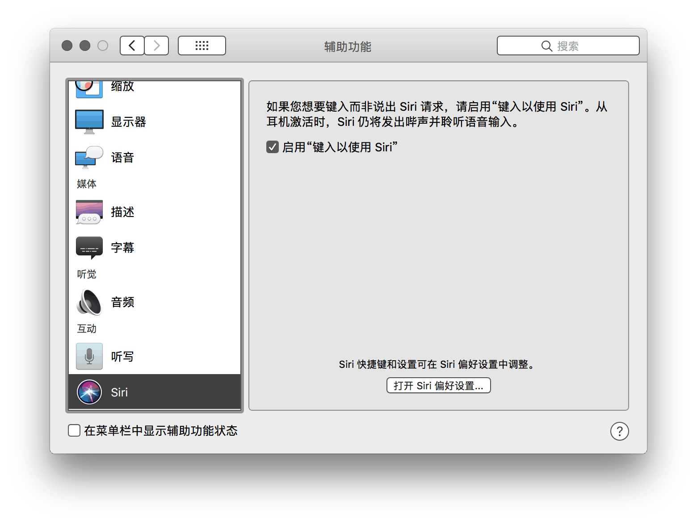Uncheck 启用"键入以使用 Siri" checkbox

(273, 147)
